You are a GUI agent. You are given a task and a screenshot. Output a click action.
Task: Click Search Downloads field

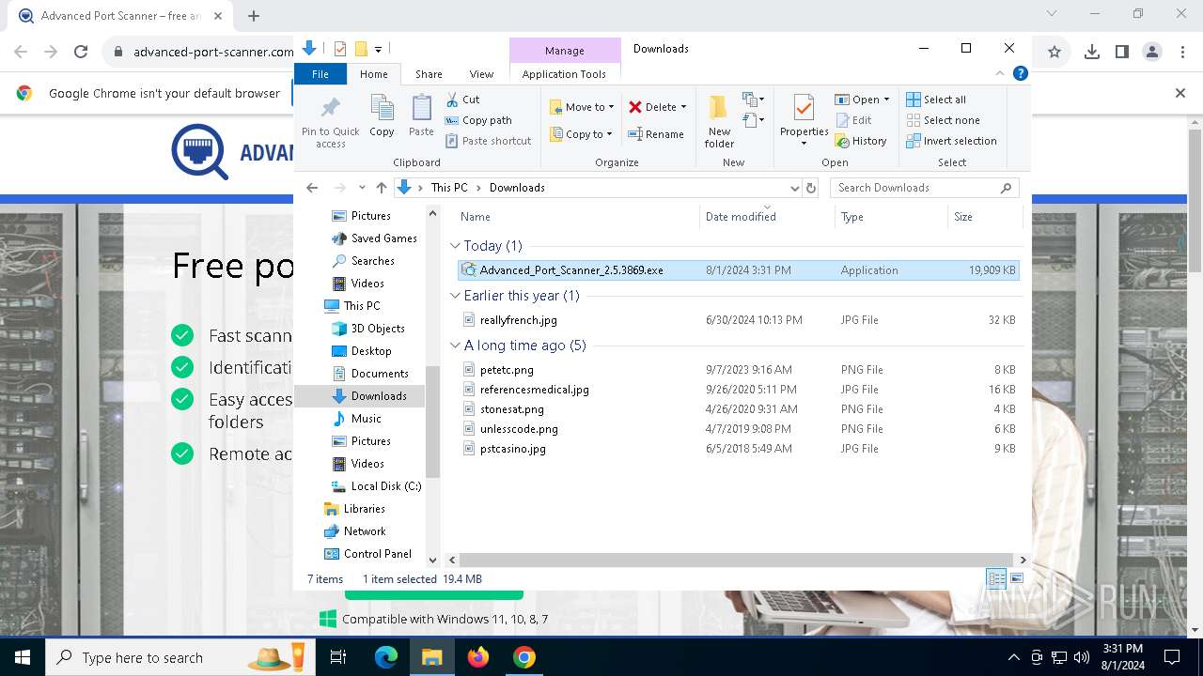(x=924, y=188)
